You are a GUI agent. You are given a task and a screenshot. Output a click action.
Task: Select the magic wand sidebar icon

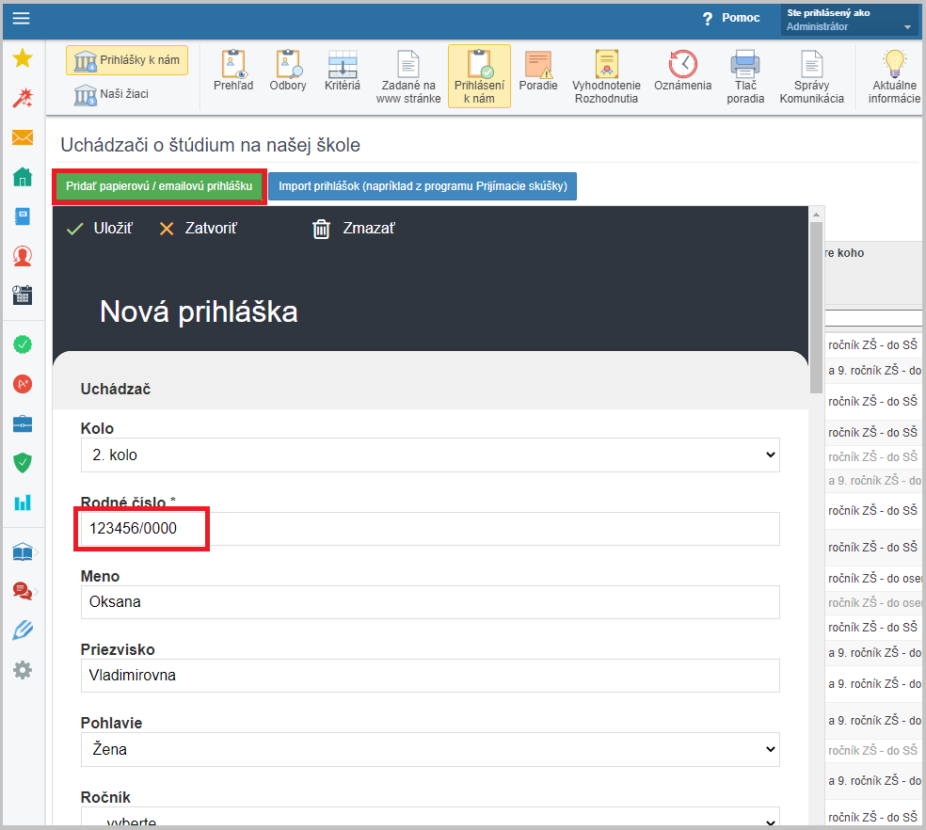click(23, 98)
